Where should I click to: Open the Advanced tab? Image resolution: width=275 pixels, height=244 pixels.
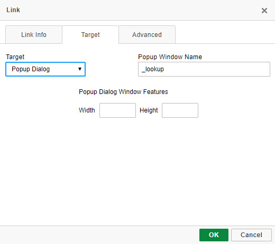(x=147, y=35)
